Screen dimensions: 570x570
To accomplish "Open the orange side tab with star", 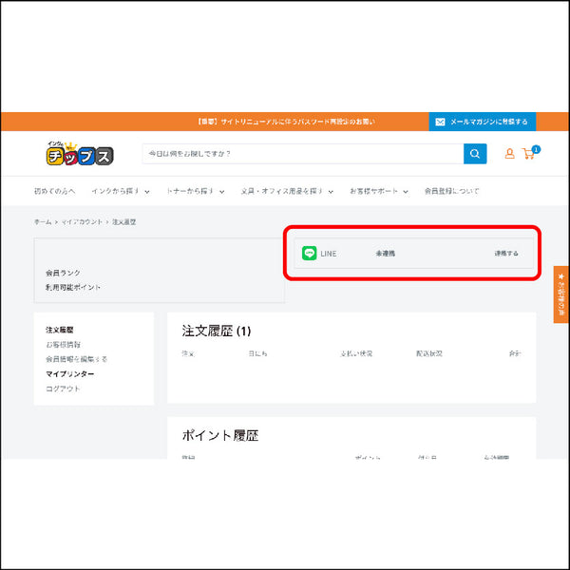I will pyautogui.click(x=561, y=294).
